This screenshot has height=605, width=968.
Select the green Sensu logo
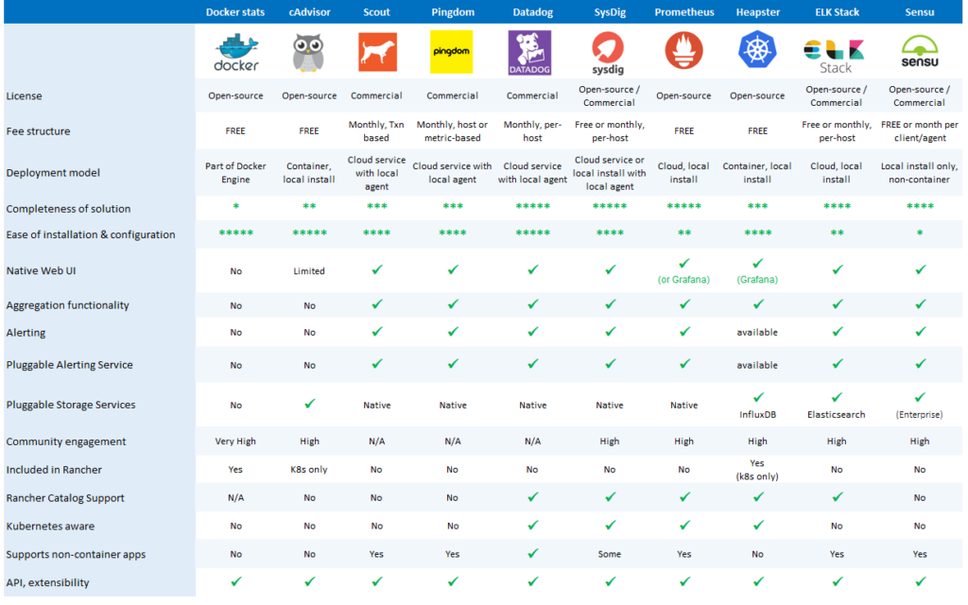pos(919,53)
